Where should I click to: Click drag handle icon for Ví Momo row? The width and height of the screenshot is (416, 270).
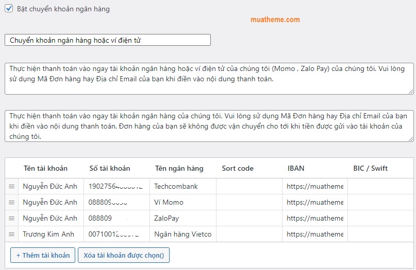tap(11, 203)
